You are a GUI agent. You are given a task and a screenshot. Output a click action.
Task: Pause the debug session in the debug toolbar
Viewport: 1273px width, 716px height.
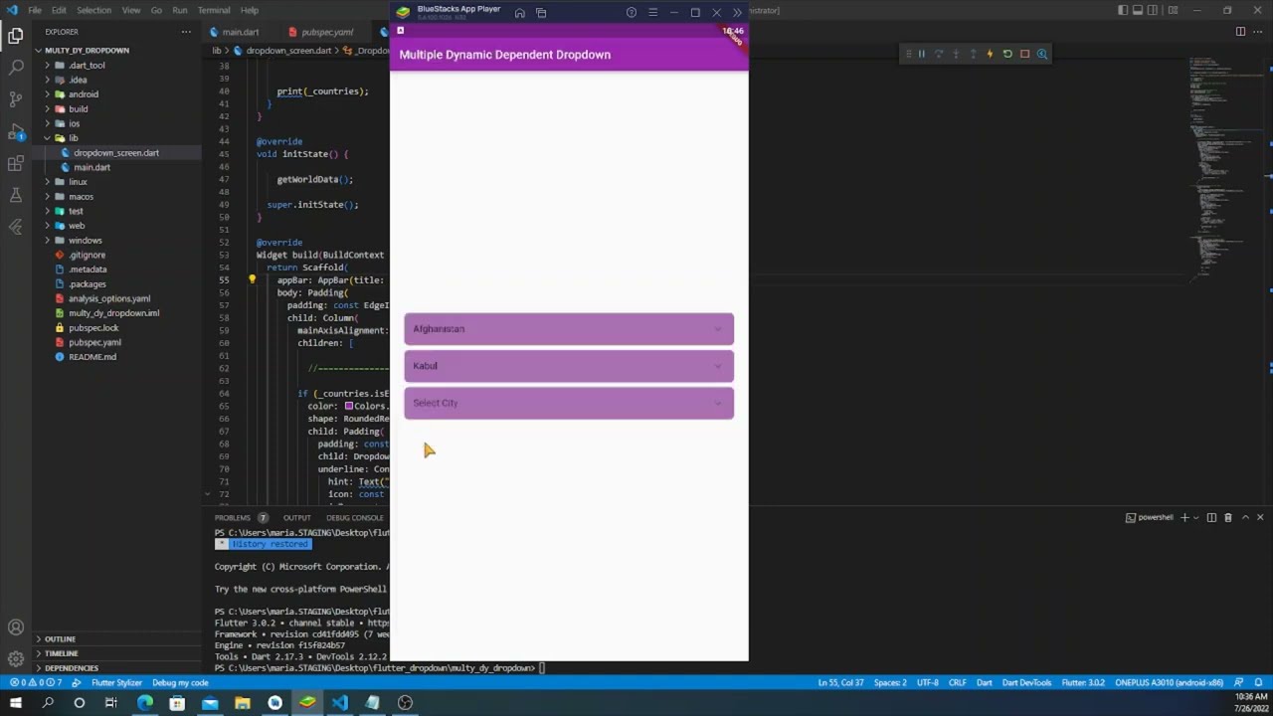click(x=921, y=54)
